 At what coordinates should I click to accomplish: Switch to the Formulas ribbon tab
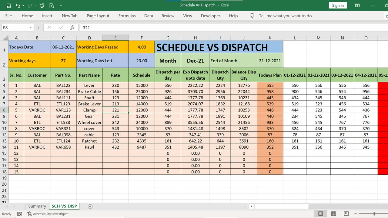coord(127,16)
